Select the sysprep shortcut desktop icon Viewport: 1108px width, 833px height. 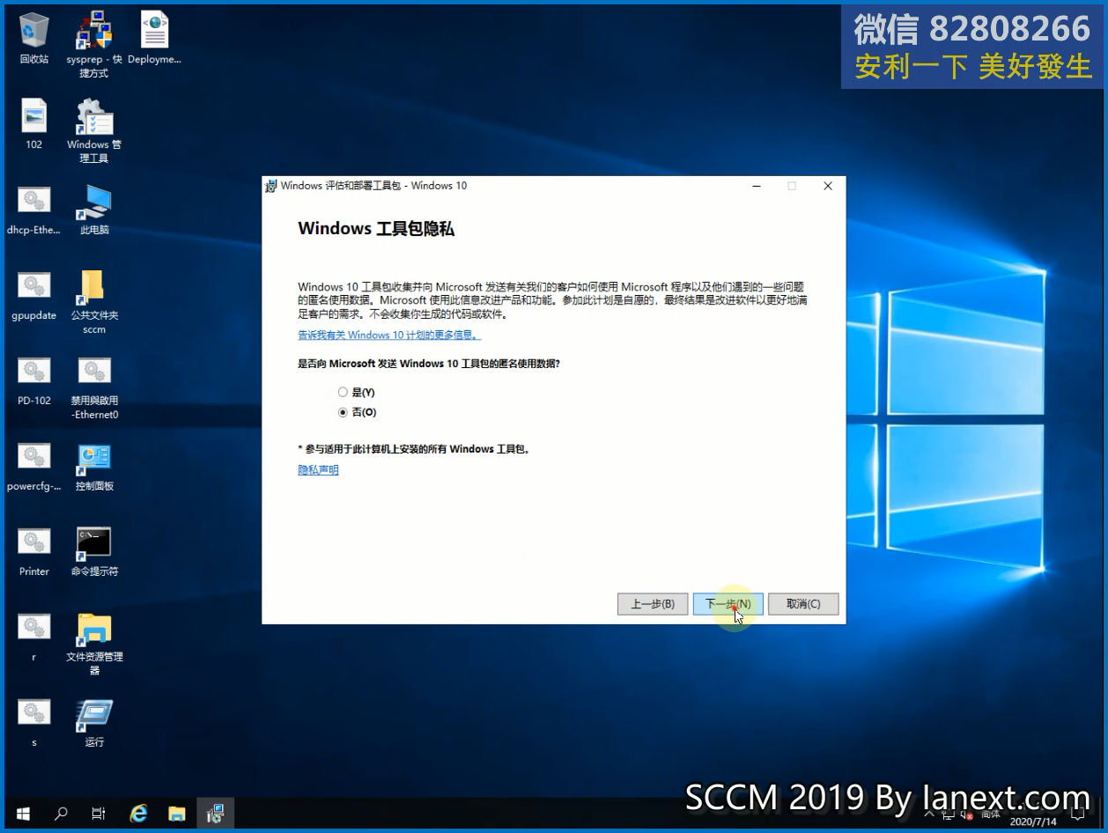[x=94, y=46]
